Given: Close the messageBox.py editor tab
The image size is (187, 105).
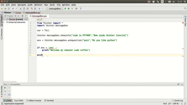Looking at the screenshot, I should (x=48, y=16).
